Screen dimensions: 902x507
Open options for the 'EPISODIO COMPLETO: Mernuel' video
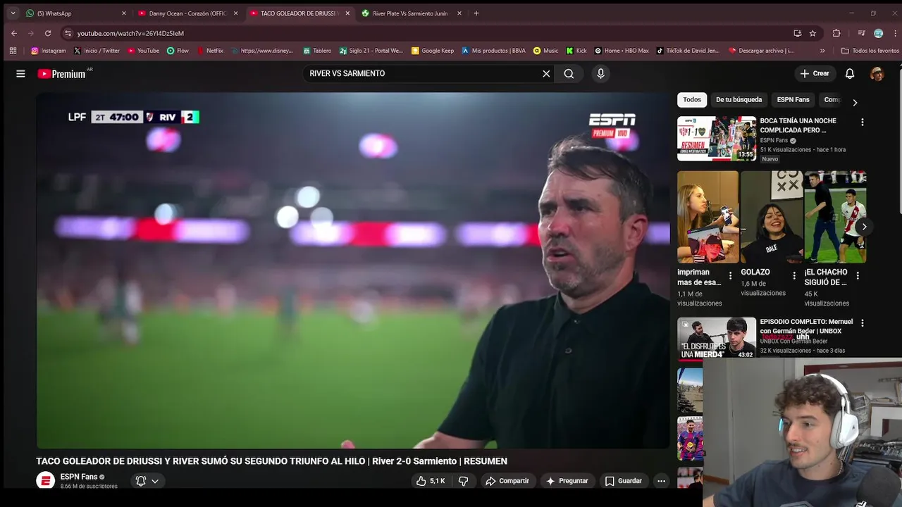click(x=862, y=323)
